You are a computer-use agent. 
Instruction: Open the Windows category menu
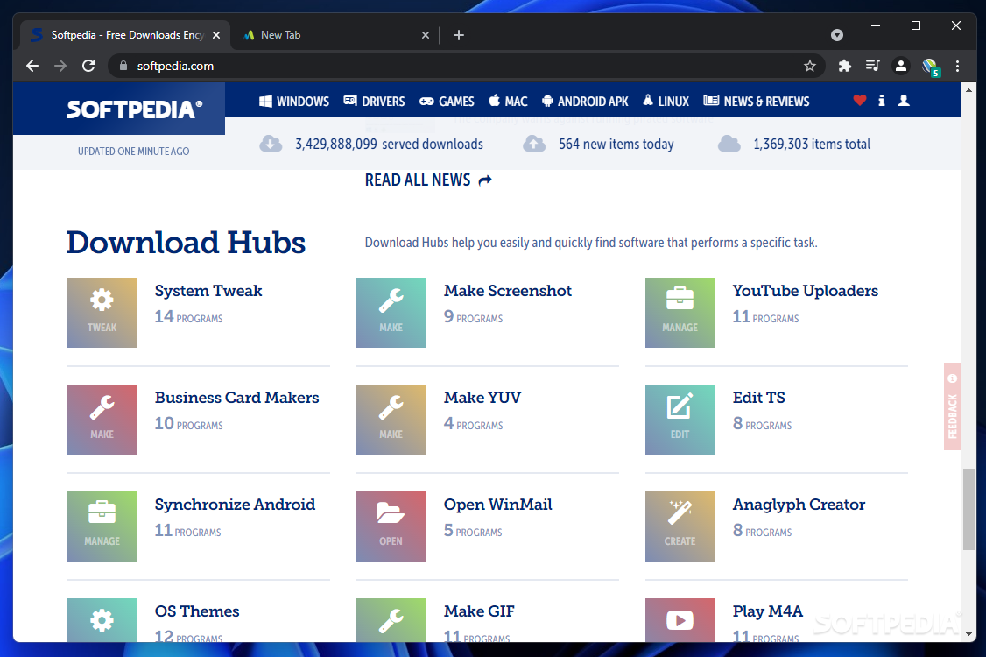click(293, 102)
